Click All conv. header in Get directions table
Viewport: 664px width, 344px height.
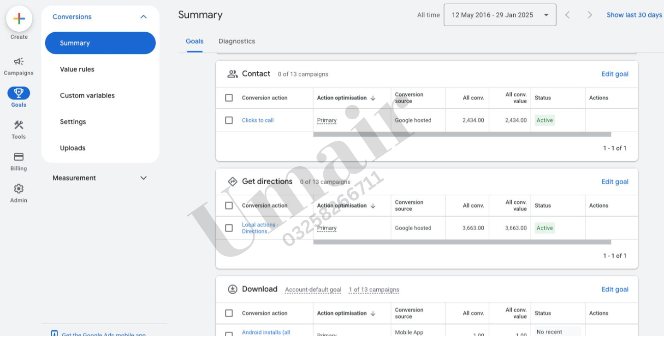tap(474, 206)
